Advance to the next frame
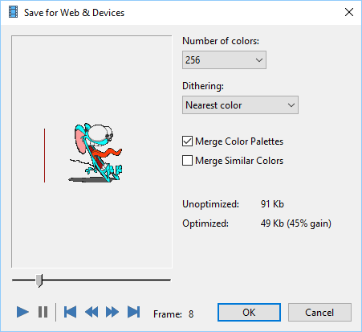 tap(112, 312)
